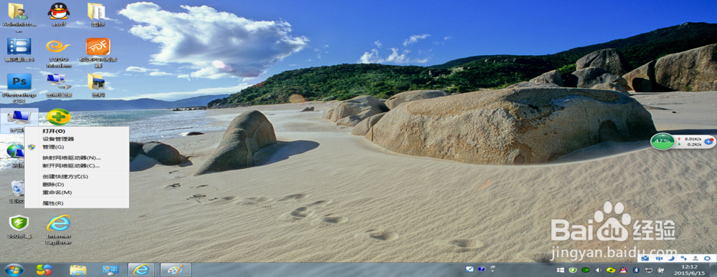Open the File Explorer taskbar icon
The height and width of the screenshot is (277, 717).
[x=78, y=270]
